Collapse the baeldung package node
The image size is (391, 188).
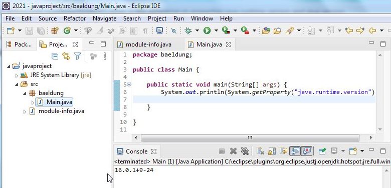[x=25, y=93]
